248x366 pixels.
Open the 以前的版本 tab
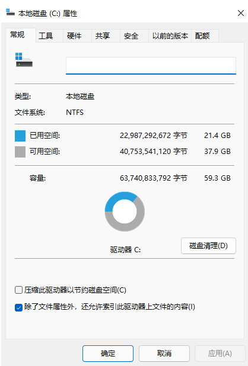point(170,36)
